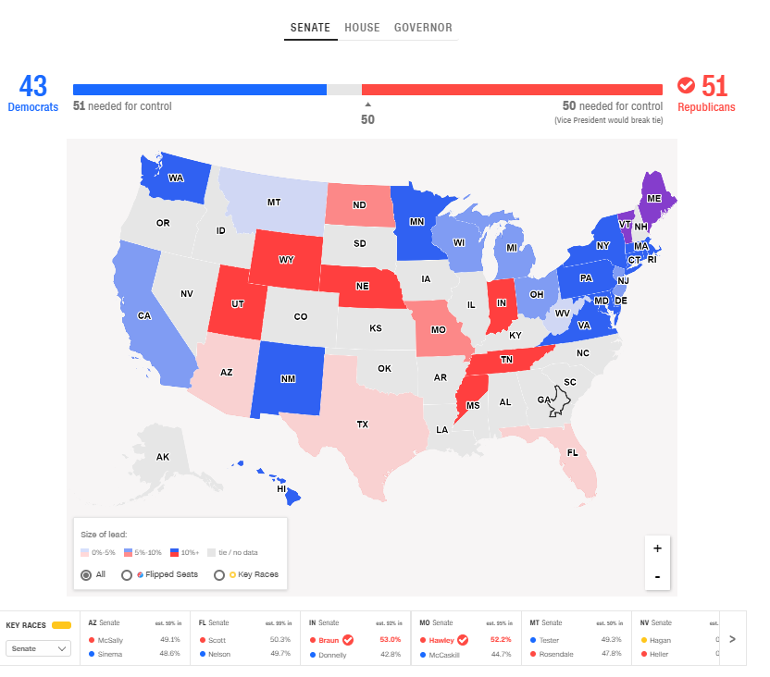Expand the AZ Senate race card

click(x=134, y=638)
